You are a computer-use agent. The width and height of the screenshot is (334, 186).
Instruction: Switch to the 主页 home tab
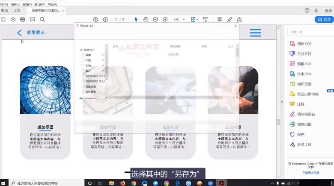[4, 10]
